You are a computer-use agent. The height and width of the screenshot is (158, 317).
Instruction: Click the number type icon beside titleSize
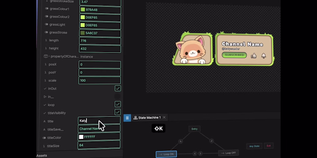[x=44, y=146]
